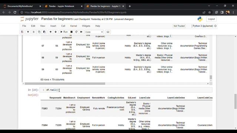237x133 pixels.
Task: Click the output vertical scrollbar thumb
Action: pyautogui.click(x=211, y=77)
